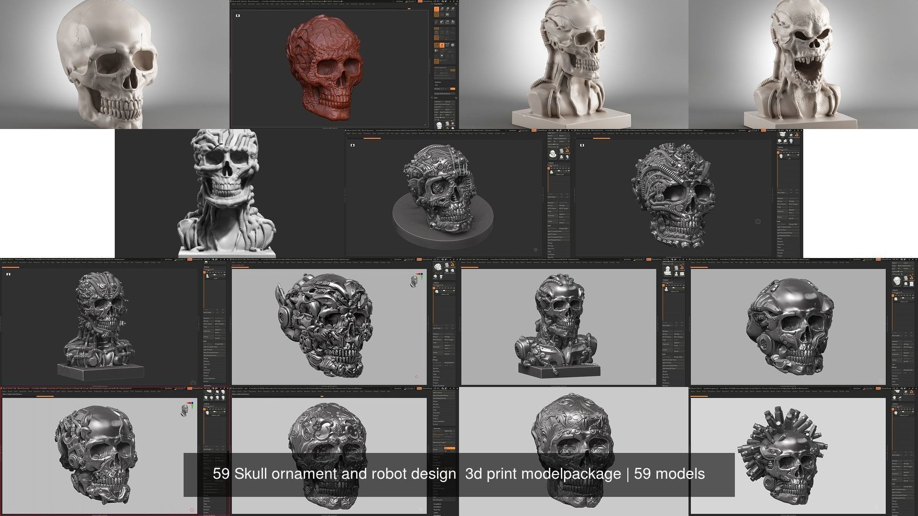Open the ornamented skull on round disc
Screen dimensions: 918x516
[459, 193]
